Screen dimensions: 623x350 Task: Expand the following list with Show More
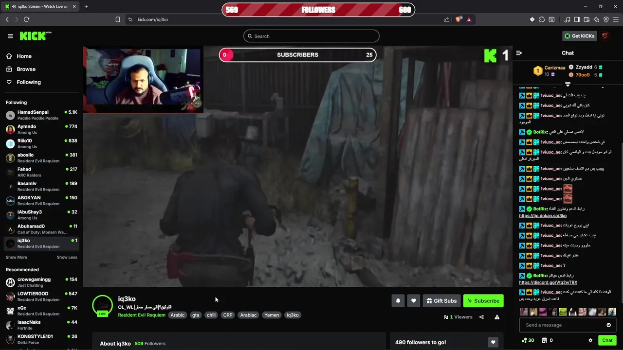17,257
